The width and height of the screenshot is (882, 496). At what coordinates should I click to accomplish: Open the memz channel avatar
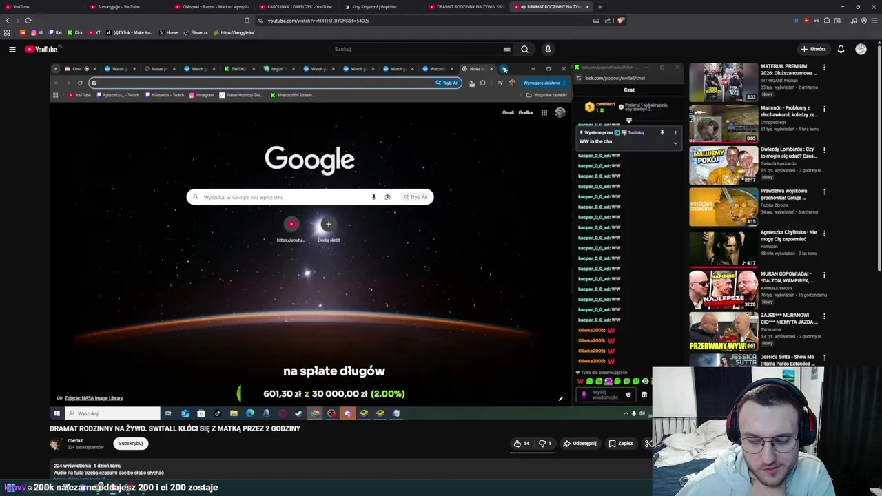(x=55, y=444)
